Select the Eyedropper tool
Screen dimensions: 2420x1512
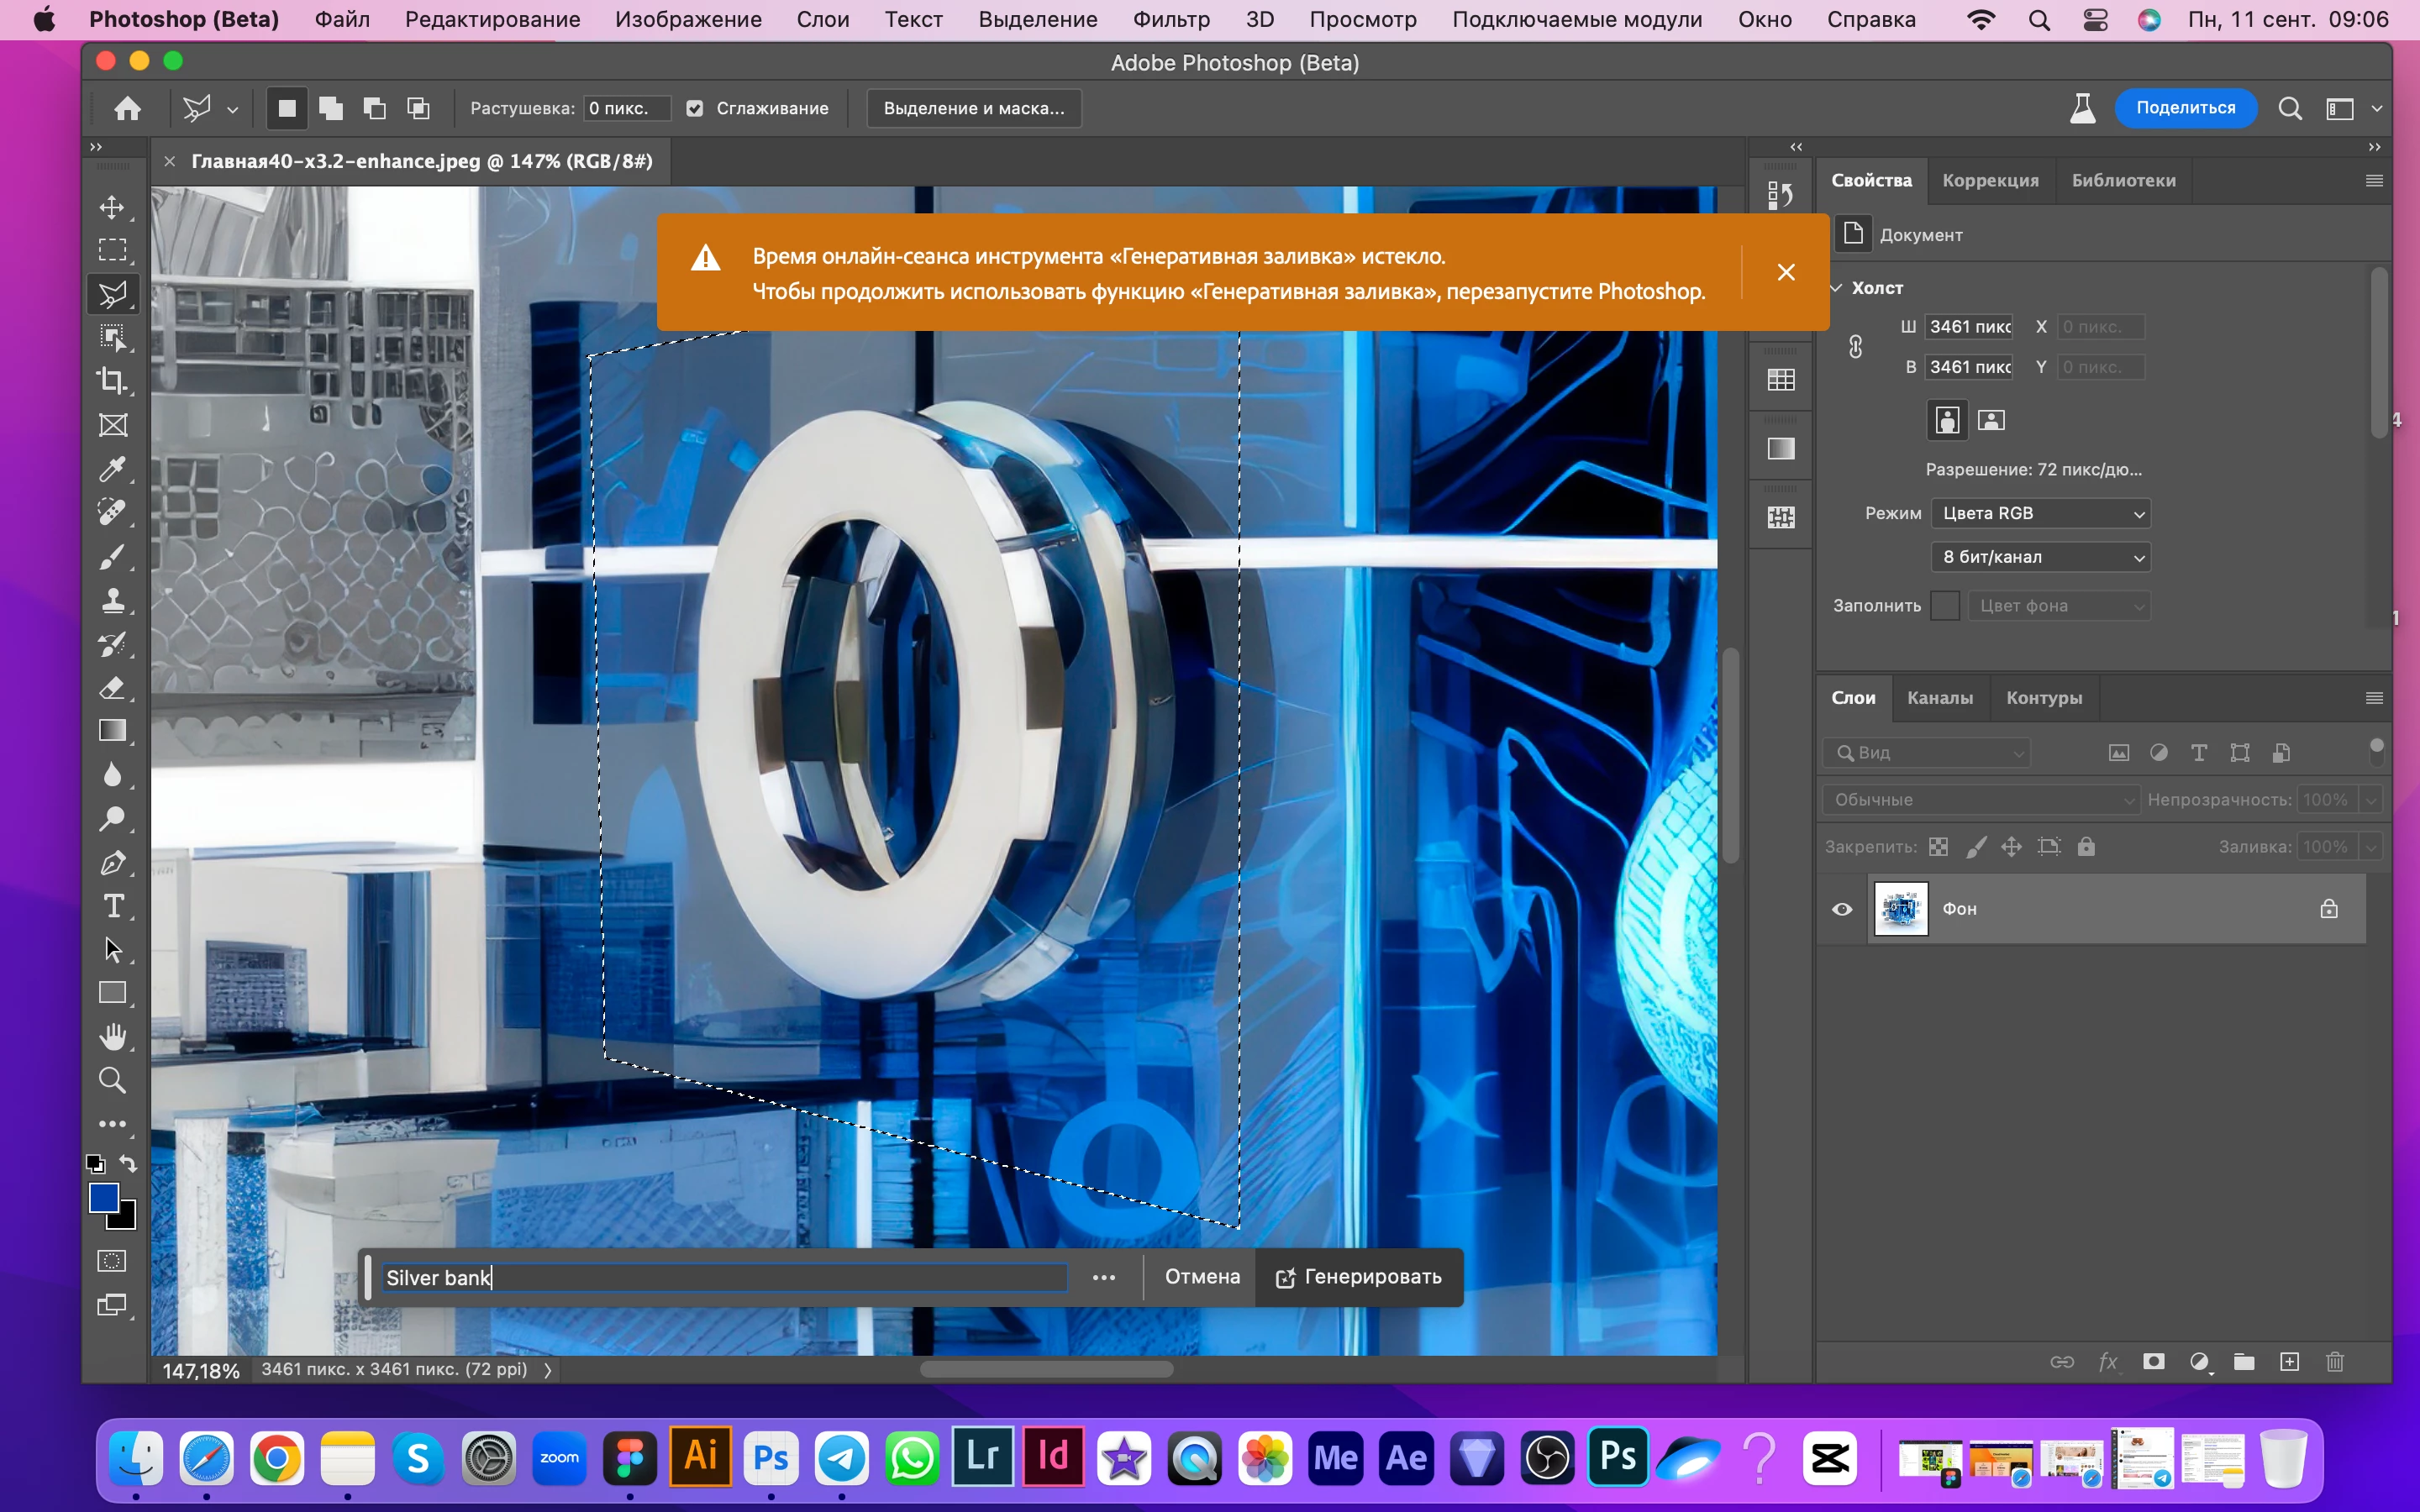tap(112, 468)
